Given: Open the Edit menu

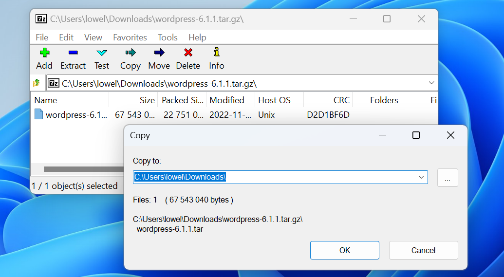Looking at the screenshot, I should [x=66, y=37].
